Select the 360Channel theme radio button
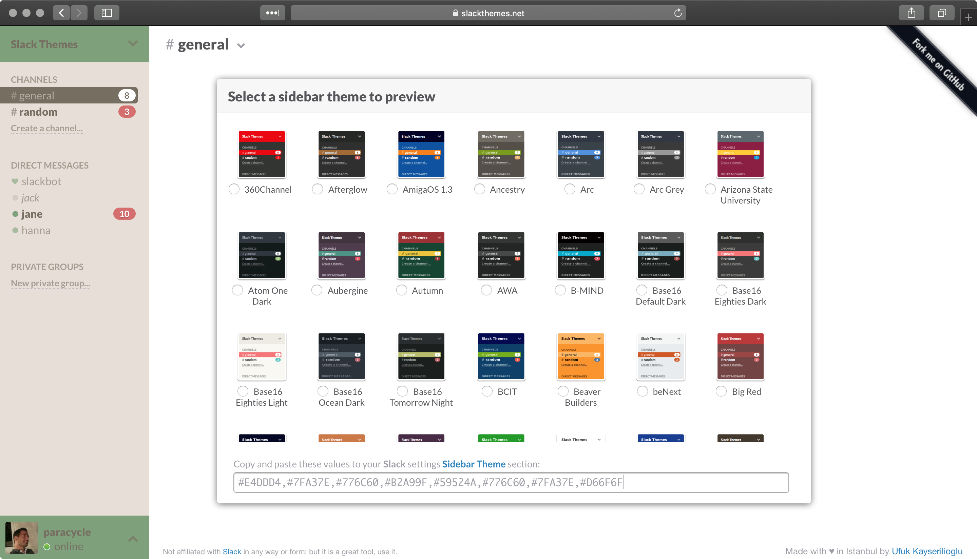 pyautogui.click(x=234, y=189)
